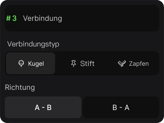Image resolution: width=164 pixels, height=123 pixels.
Task: Choose Zapfen as connection type
Action: (133, 63)
